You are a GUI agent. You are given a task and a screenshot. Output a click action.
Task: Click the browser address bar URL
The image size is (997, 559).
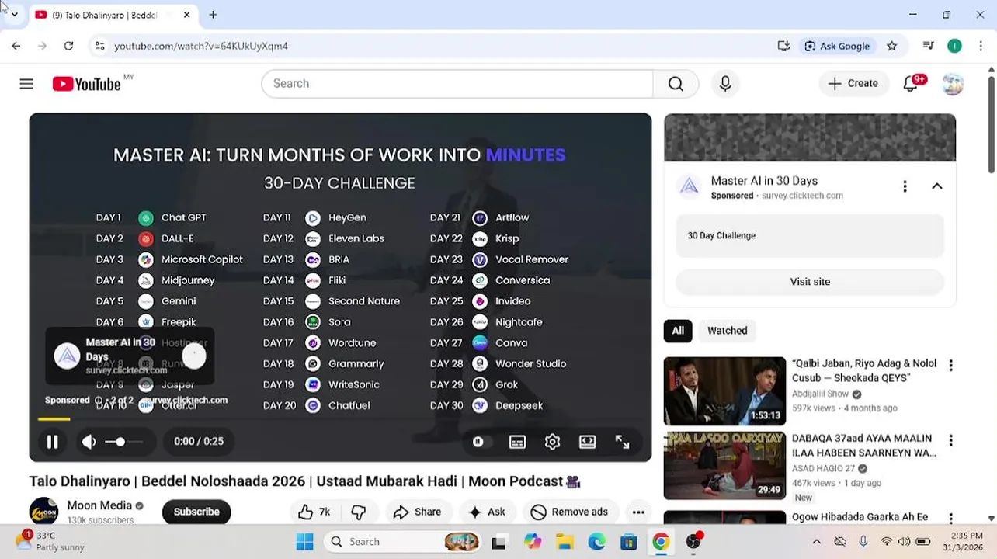[201, 46]
